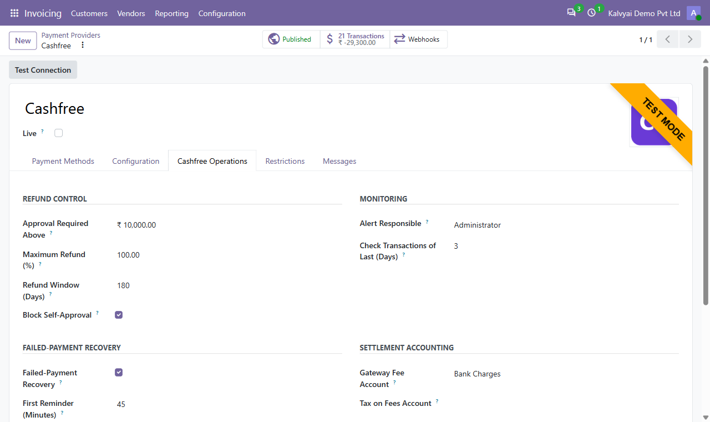Click help icon beside Gateway Fee Account
This screenshot has height=422, width=710.
click(x=395, y=383)
